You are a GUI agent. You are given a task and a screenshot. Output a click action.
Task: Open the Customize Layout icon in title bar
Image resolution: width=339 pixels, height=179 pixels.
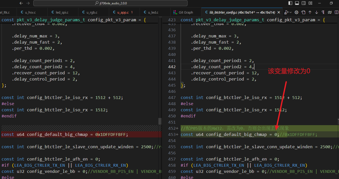click(311, 3)
